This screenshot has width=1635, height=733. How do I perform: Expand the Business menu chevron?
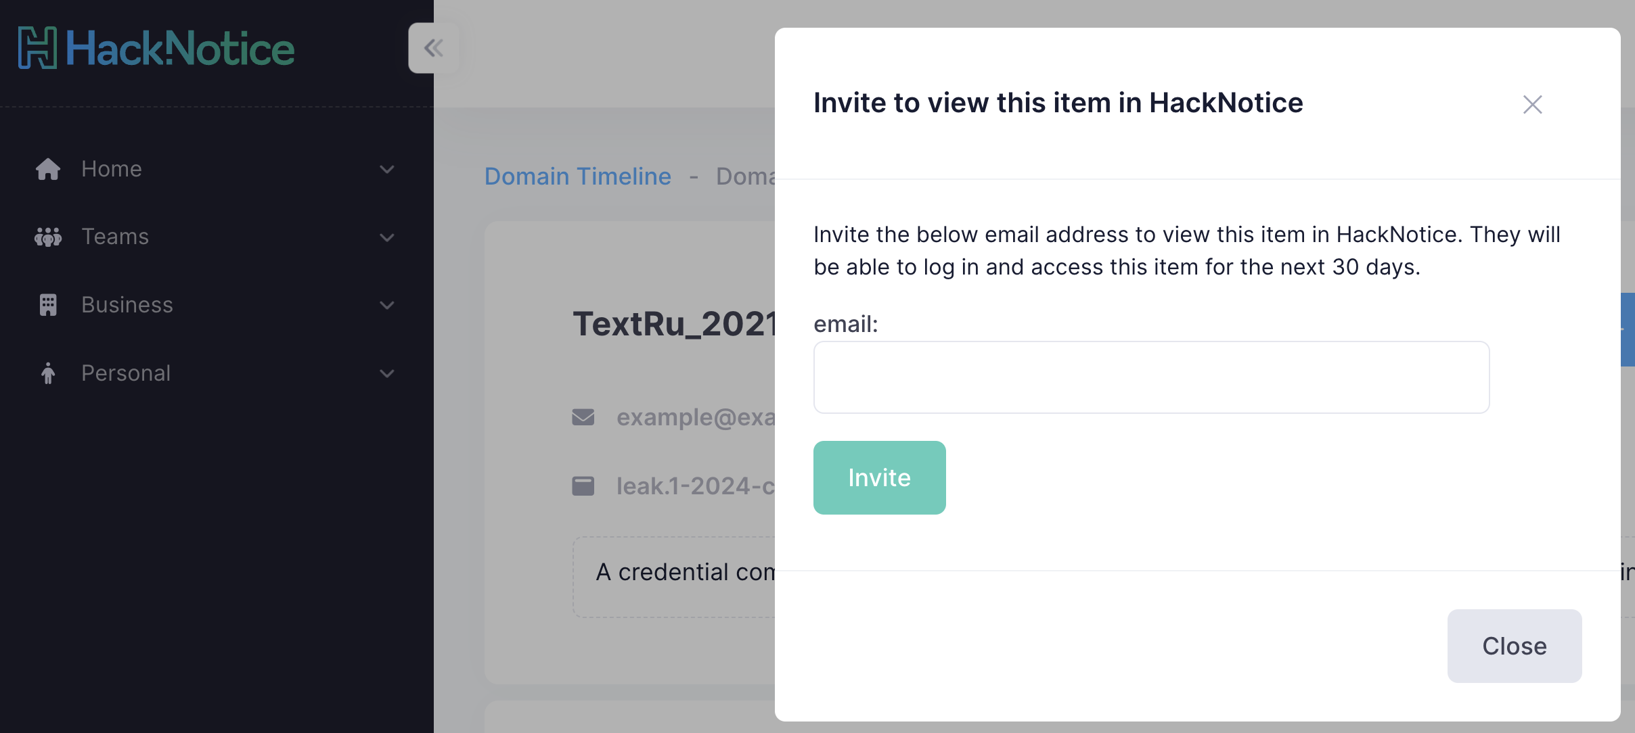(387, 305)
